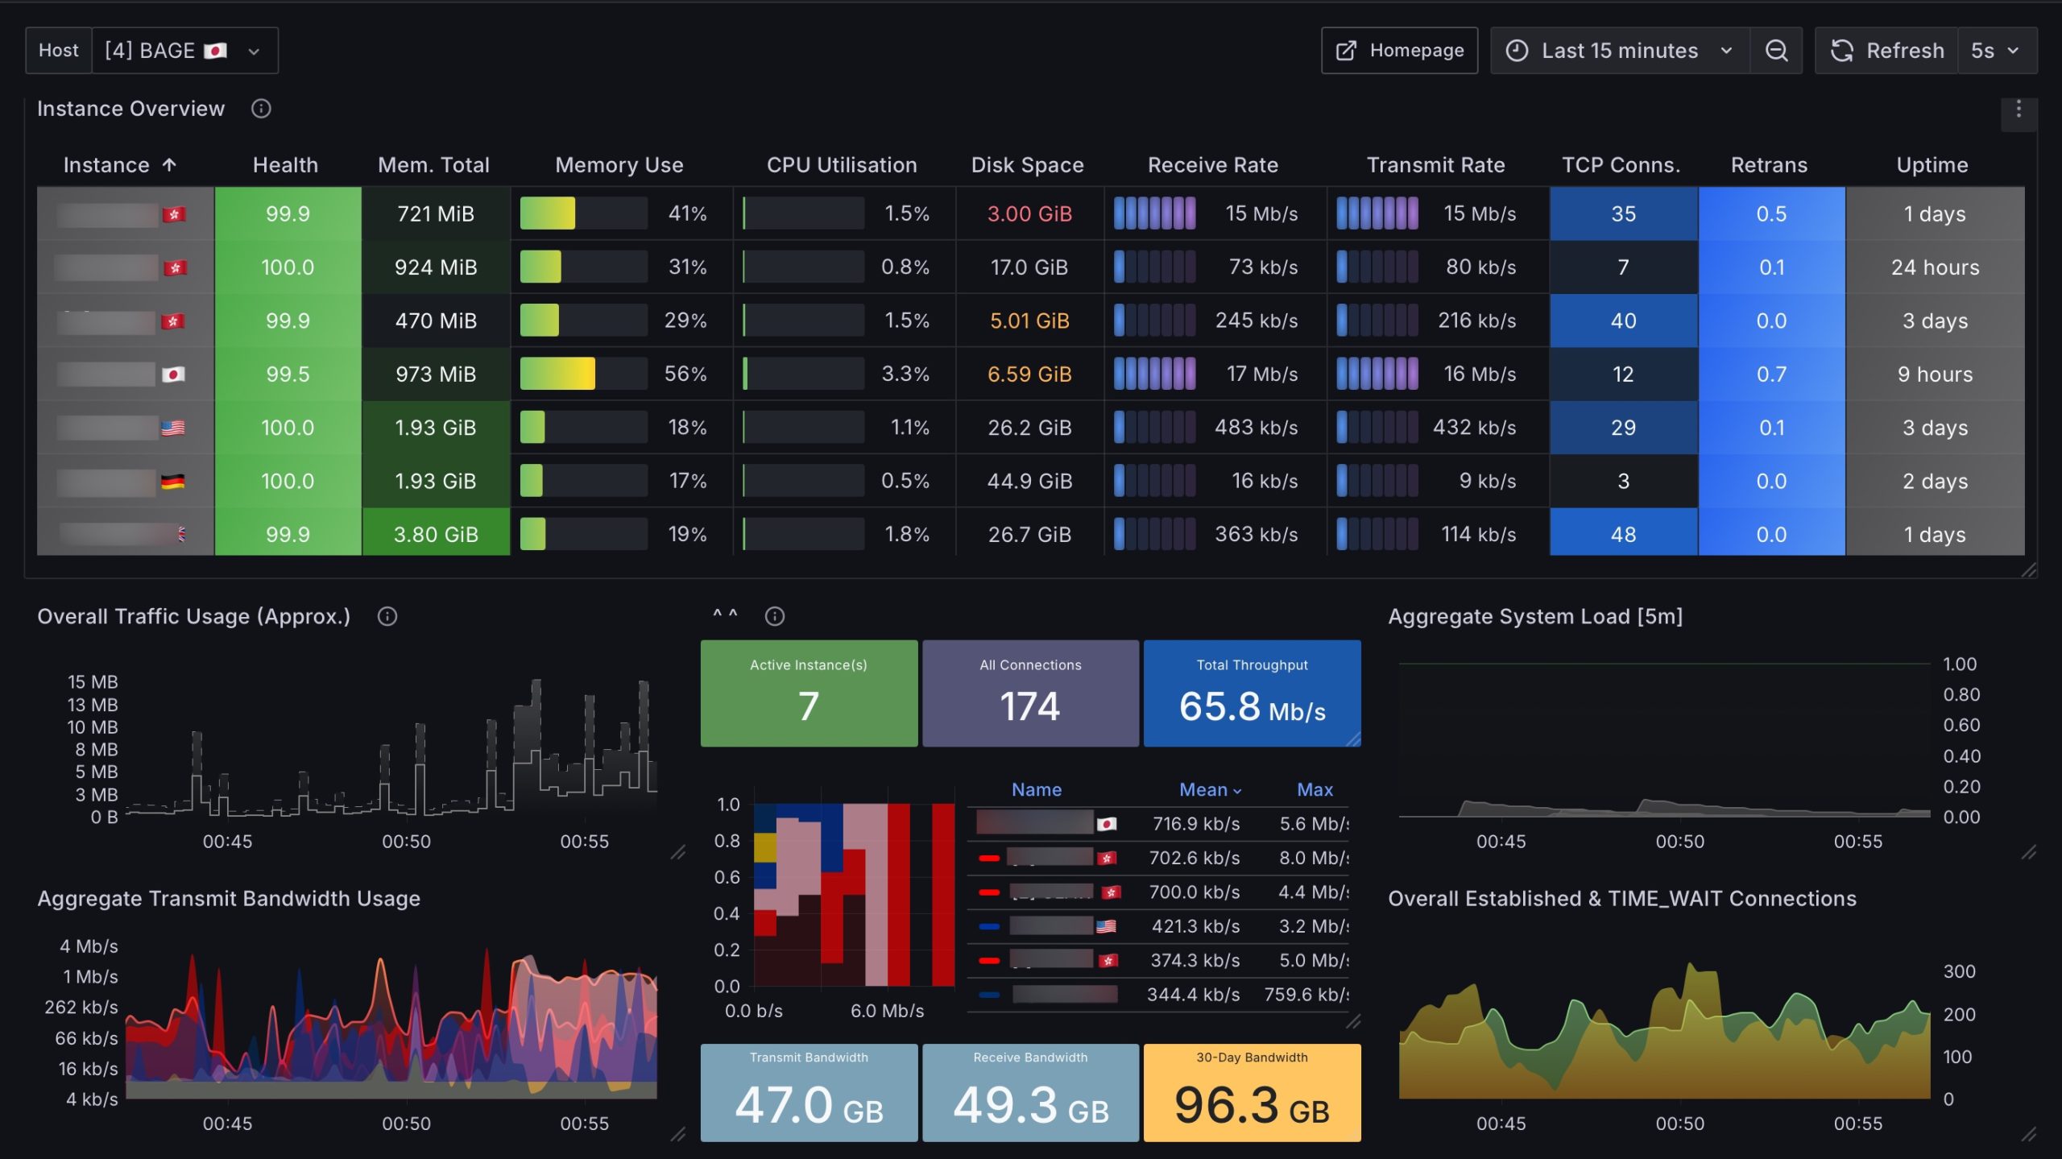2062x1159 pixels.
Task: Sort table by Memory Use column
Action: pyautogui.click(x=619, y=165)
